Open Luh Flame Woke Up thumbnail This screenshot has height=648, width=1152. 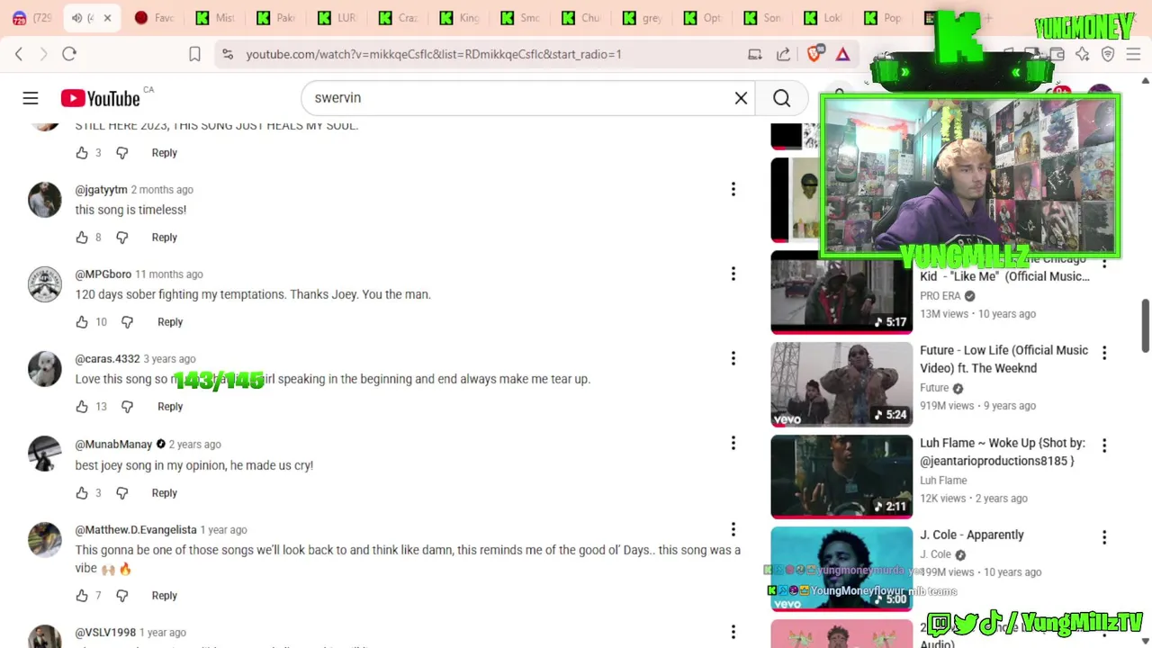click(841, 477)
